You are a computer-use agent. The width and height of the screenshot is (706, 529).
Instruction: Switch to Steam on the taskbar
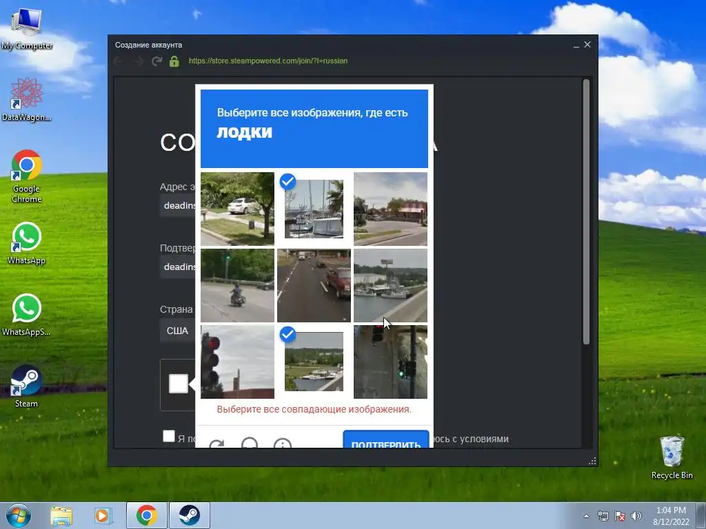(x=189, y=515)
